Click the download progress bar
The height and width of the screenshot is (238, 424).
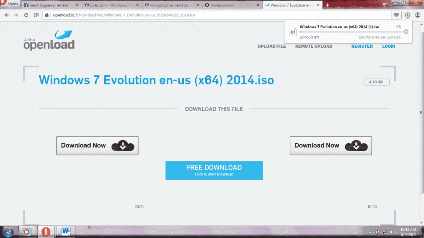tap(351, 32)
